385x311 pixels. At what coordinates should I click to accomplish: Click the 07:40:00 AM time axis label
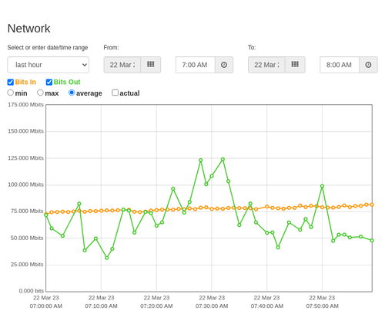[x=267, y=306]
